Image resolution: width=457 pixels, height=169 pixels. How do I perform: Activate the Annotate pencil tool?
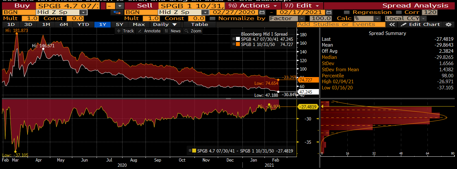[149, 31]
